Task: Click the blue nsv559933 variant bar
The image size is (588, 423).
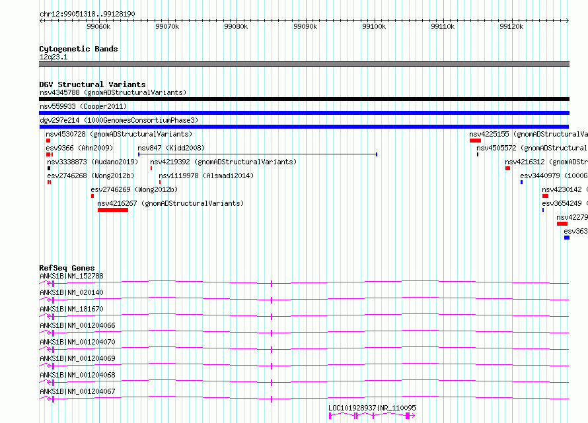Action: [304, 113]
